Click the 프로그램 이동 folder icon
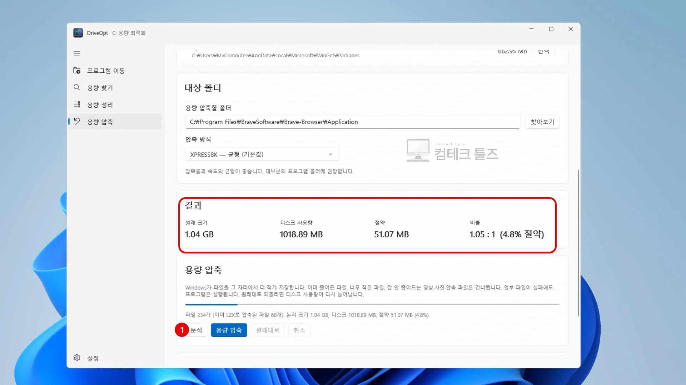 (77, 71)
